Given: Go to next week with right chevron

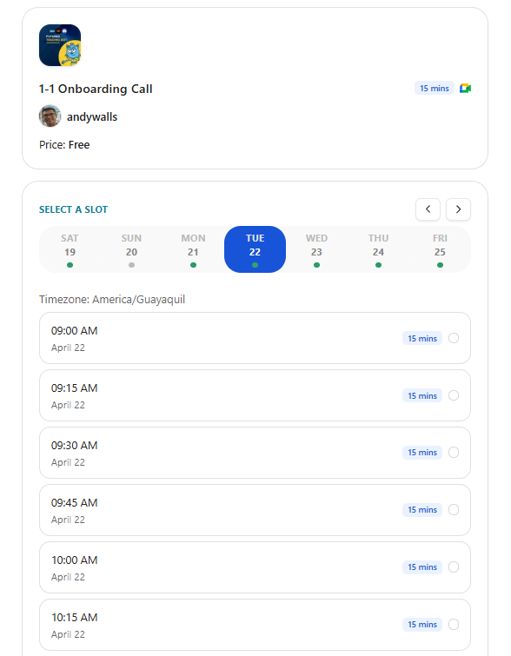Looking at the screenshot, I should [x=458, y=209].
